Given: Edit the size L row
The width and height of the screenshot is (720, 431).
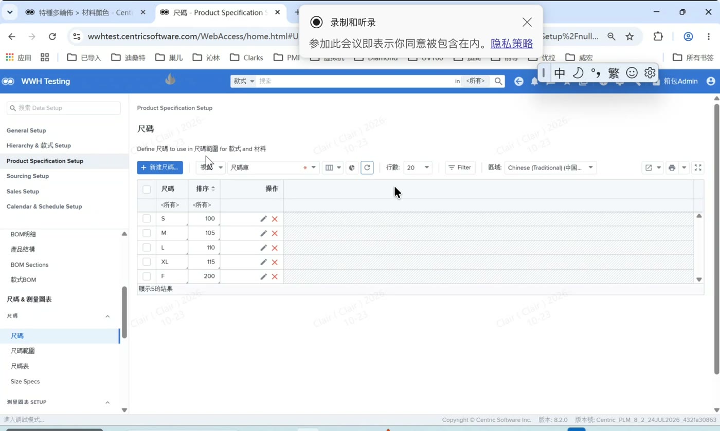Looking at the screenshot, I should pyautogui.click(x=263, y=248).
